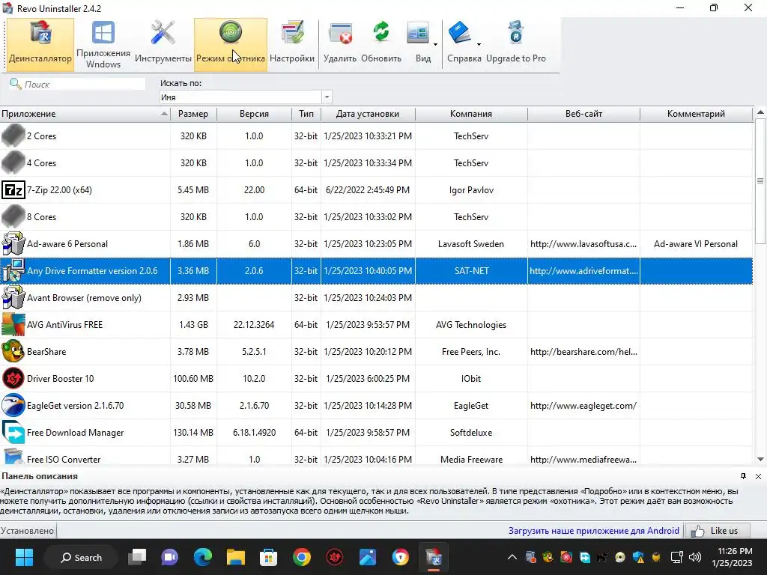
Task: Sort by Компания column header
Action: click(x=471, y=114)
